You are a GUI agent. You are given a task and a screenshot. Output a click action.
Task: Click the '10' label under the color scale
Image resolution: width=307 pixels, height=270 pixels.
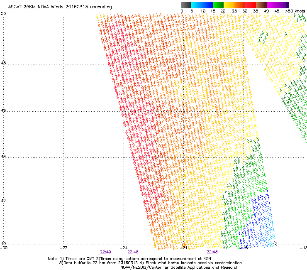203,11
